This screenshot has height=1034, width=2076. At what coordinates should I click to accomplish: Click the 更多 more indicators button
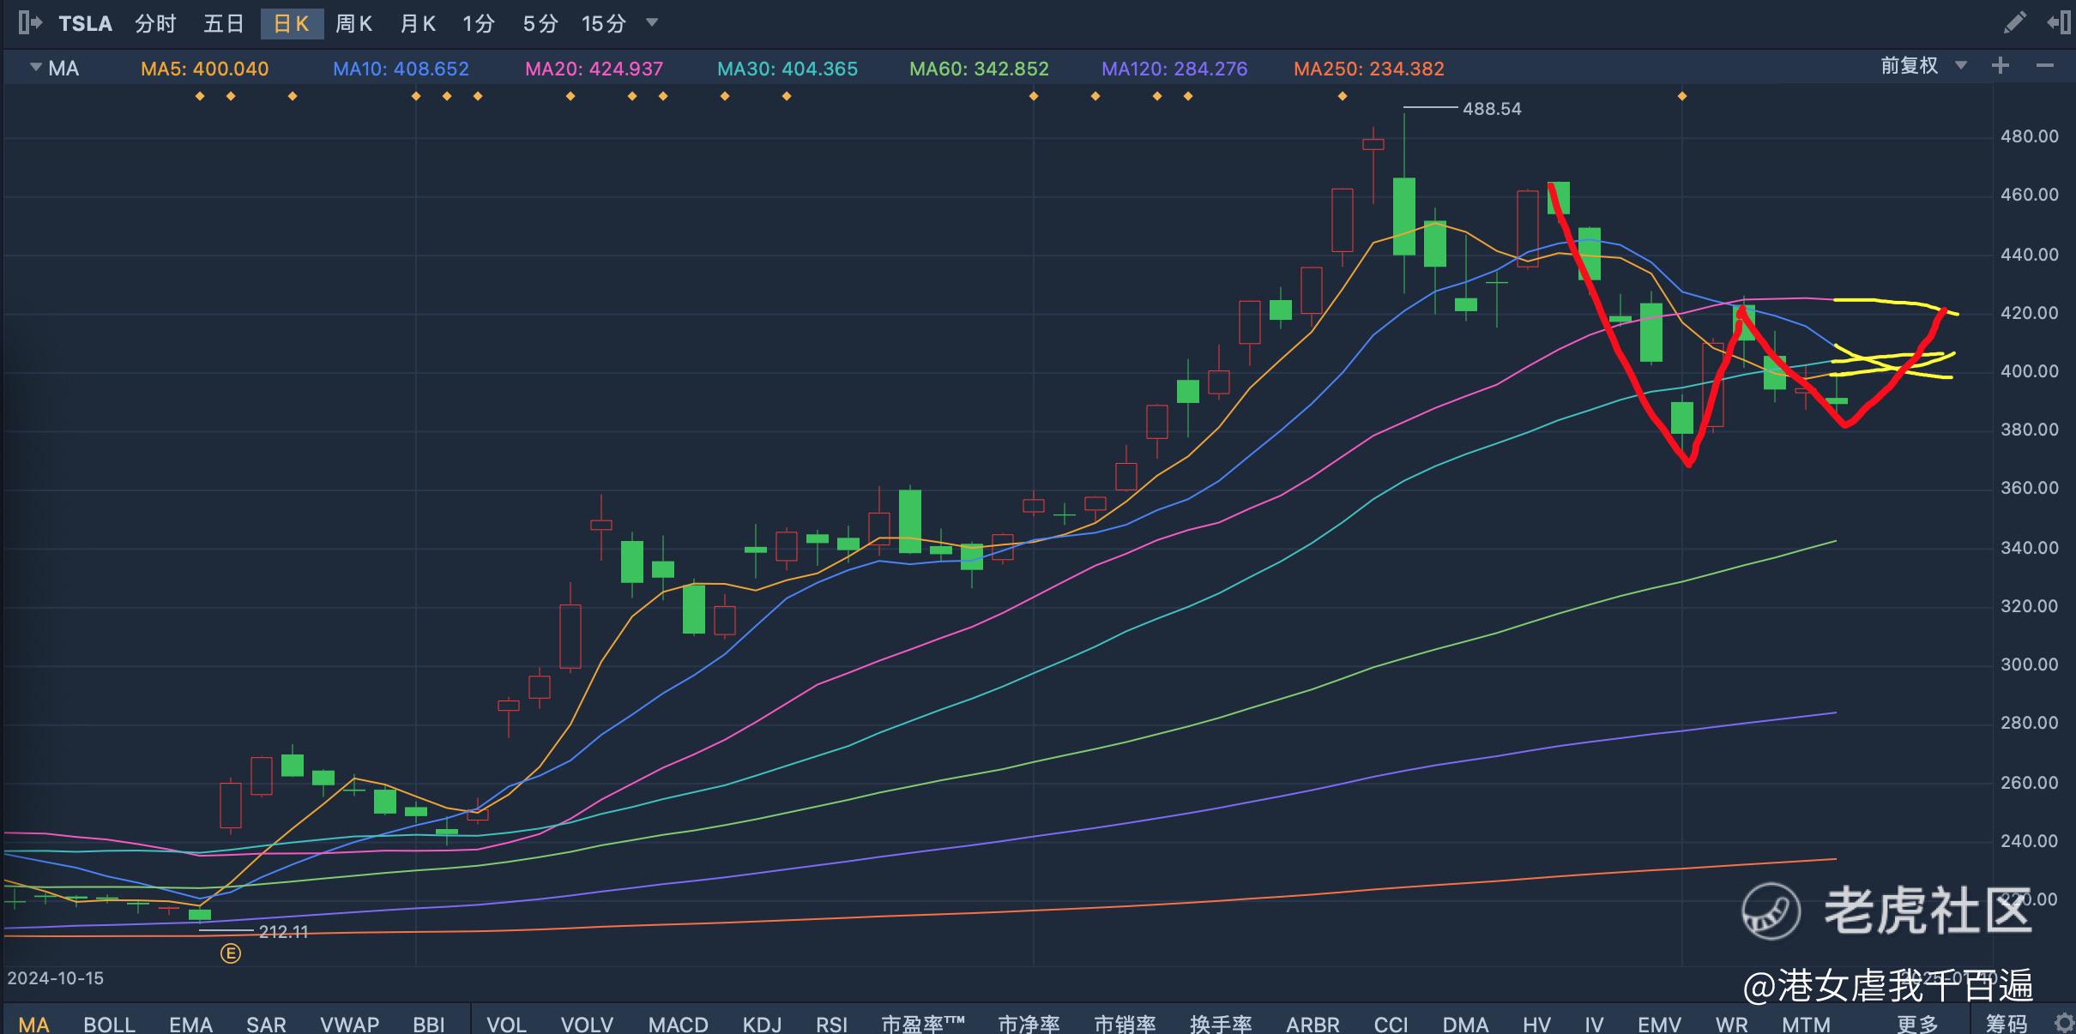(x=1916, y=1024)
